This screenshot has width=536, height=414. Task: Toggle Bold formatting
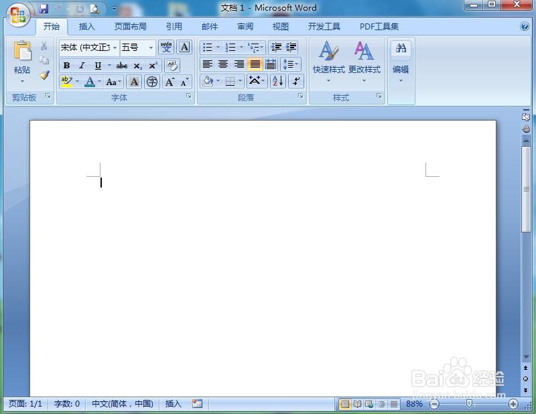(x=66, y=65)
